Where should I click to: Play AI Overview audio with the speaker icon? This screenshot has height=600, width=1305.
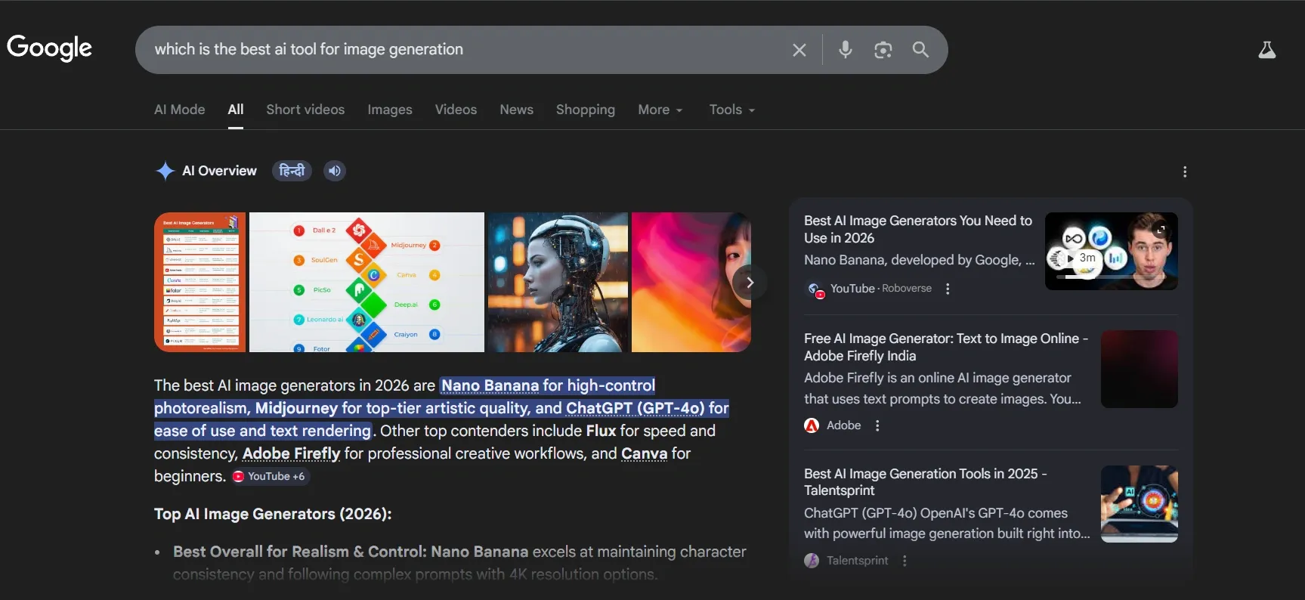[x=335, y=171]
